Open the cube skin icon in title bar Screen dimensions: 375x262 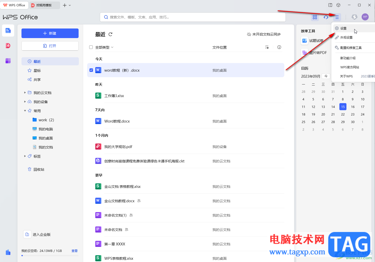coord(338,5)
